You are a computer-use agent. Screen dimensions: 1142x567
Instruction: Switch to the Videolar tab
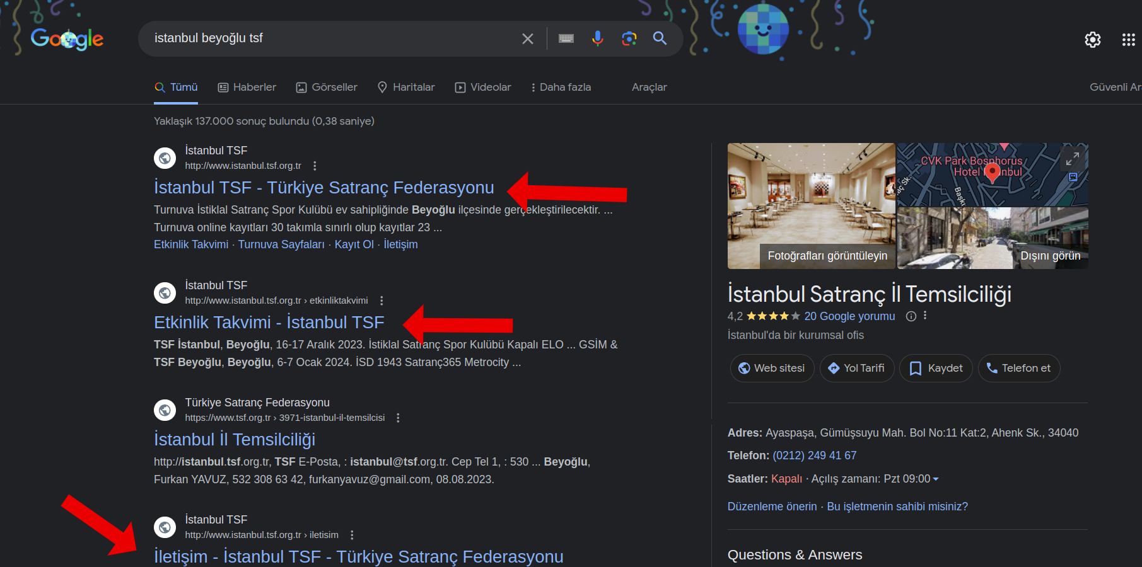tap(483, 87)
